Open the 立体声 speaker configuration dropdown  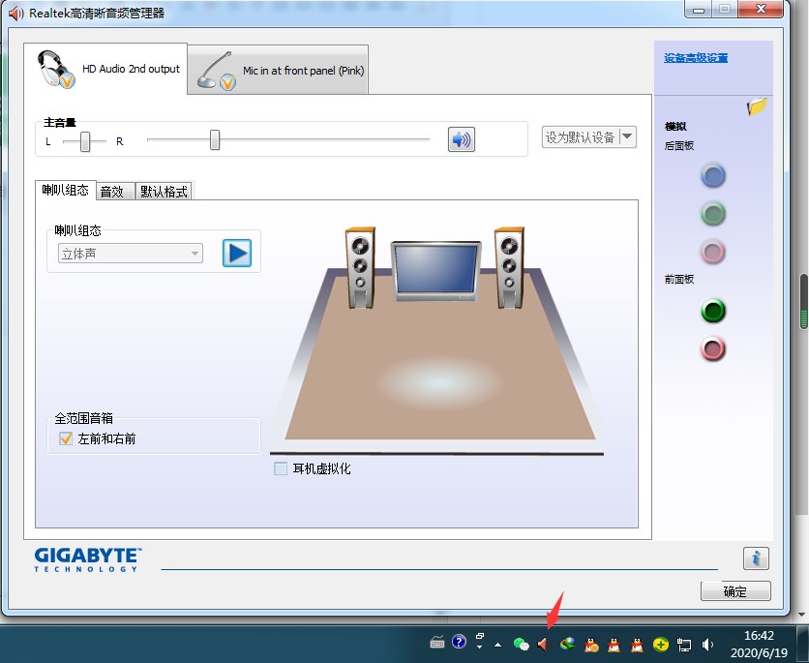(x=129, y=252)
